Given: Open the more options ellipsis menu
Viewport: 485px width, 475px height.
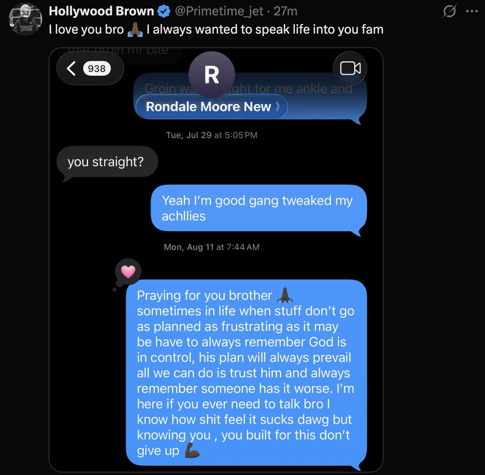Looking at the screenshot, I should pos(472,12).
